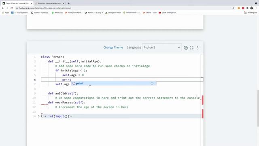Open the red extension icon in toolbar
Viewport: 259px width, 146px height.
click(x=243, y=8)
